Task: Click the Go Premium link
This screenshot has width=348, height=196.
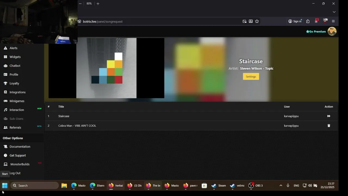Action: coord(316,32)
